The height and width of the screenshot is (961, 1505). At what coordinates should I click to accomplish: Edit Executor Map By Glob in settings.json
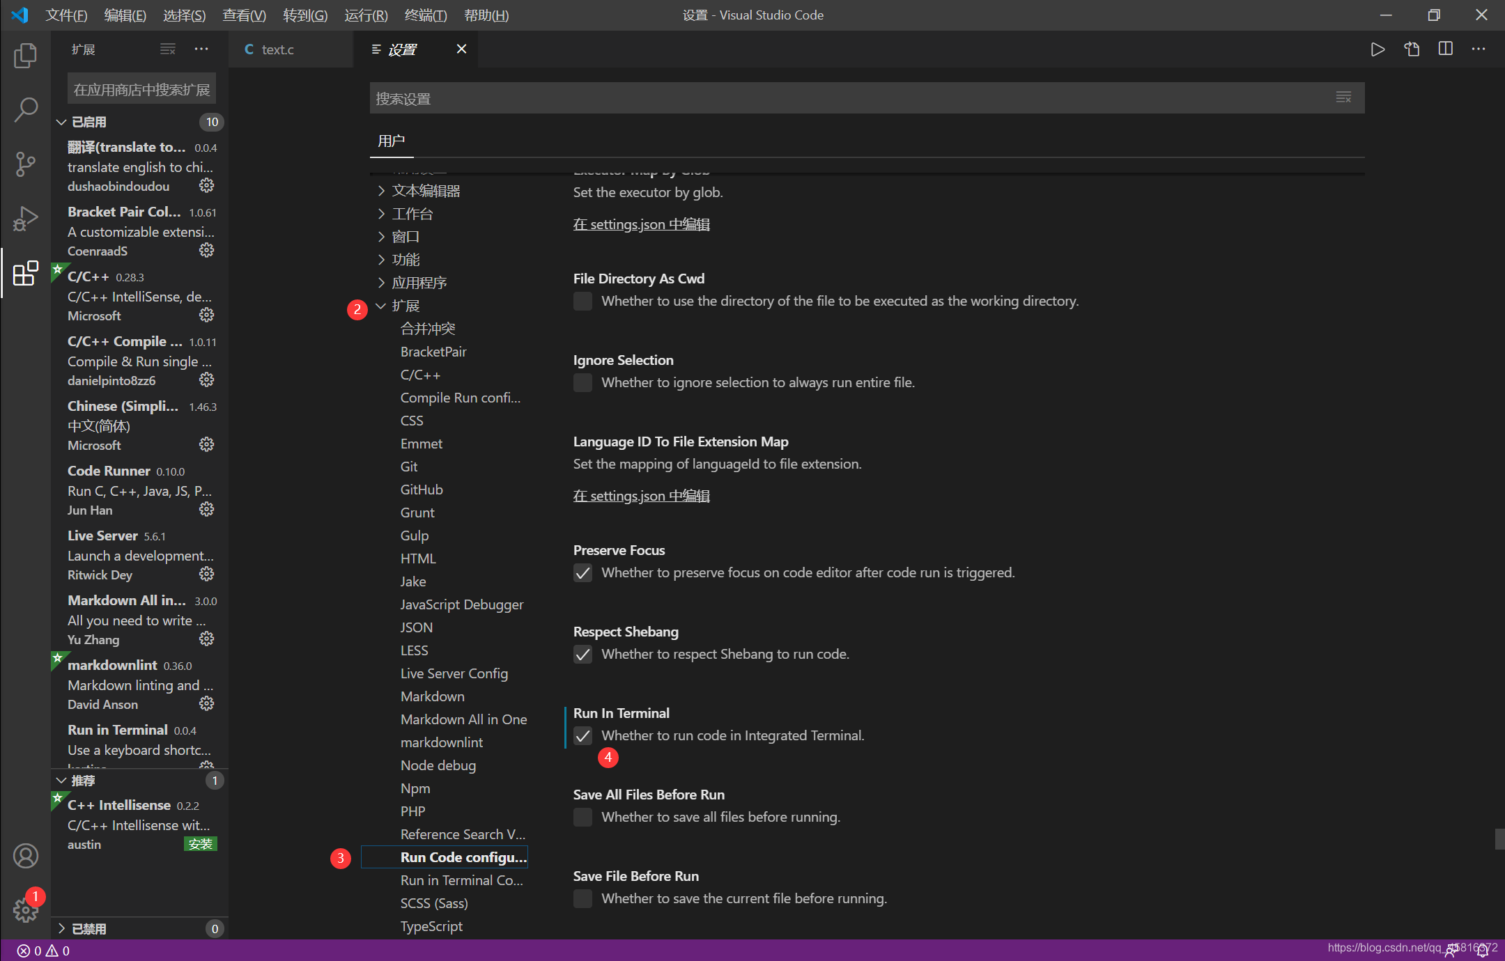(641, 224)
